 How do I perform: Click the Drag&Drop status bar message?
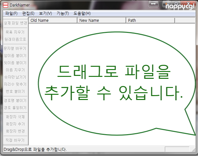click(x=35, y=149)
